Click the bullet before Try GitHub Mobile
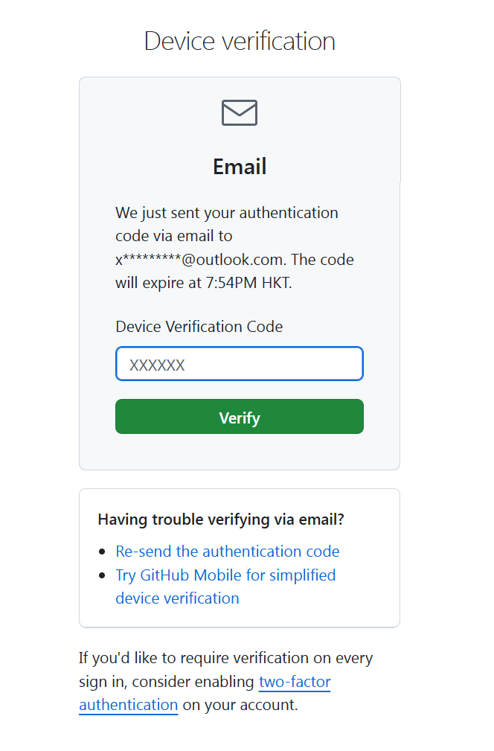The width and height of the screenshot is (494, 751). (103, 576)
